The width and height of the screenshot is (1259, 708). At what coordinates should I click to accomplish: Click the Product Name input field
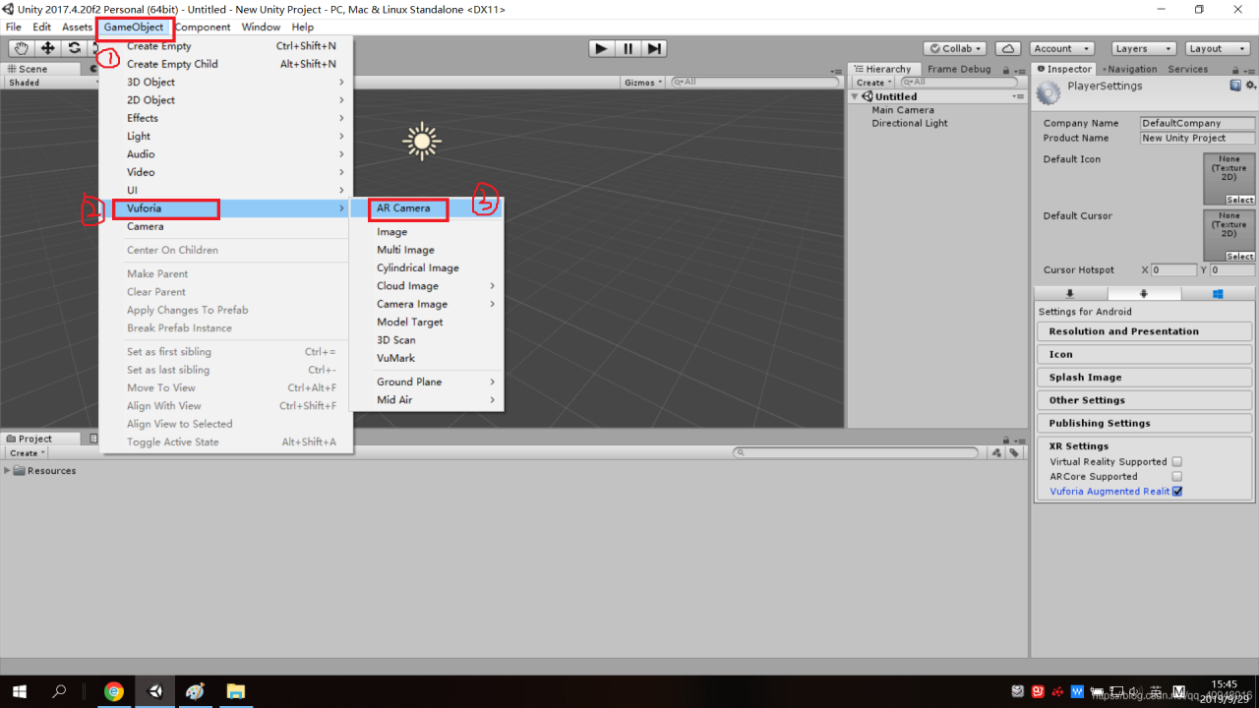coord(1197,138)
